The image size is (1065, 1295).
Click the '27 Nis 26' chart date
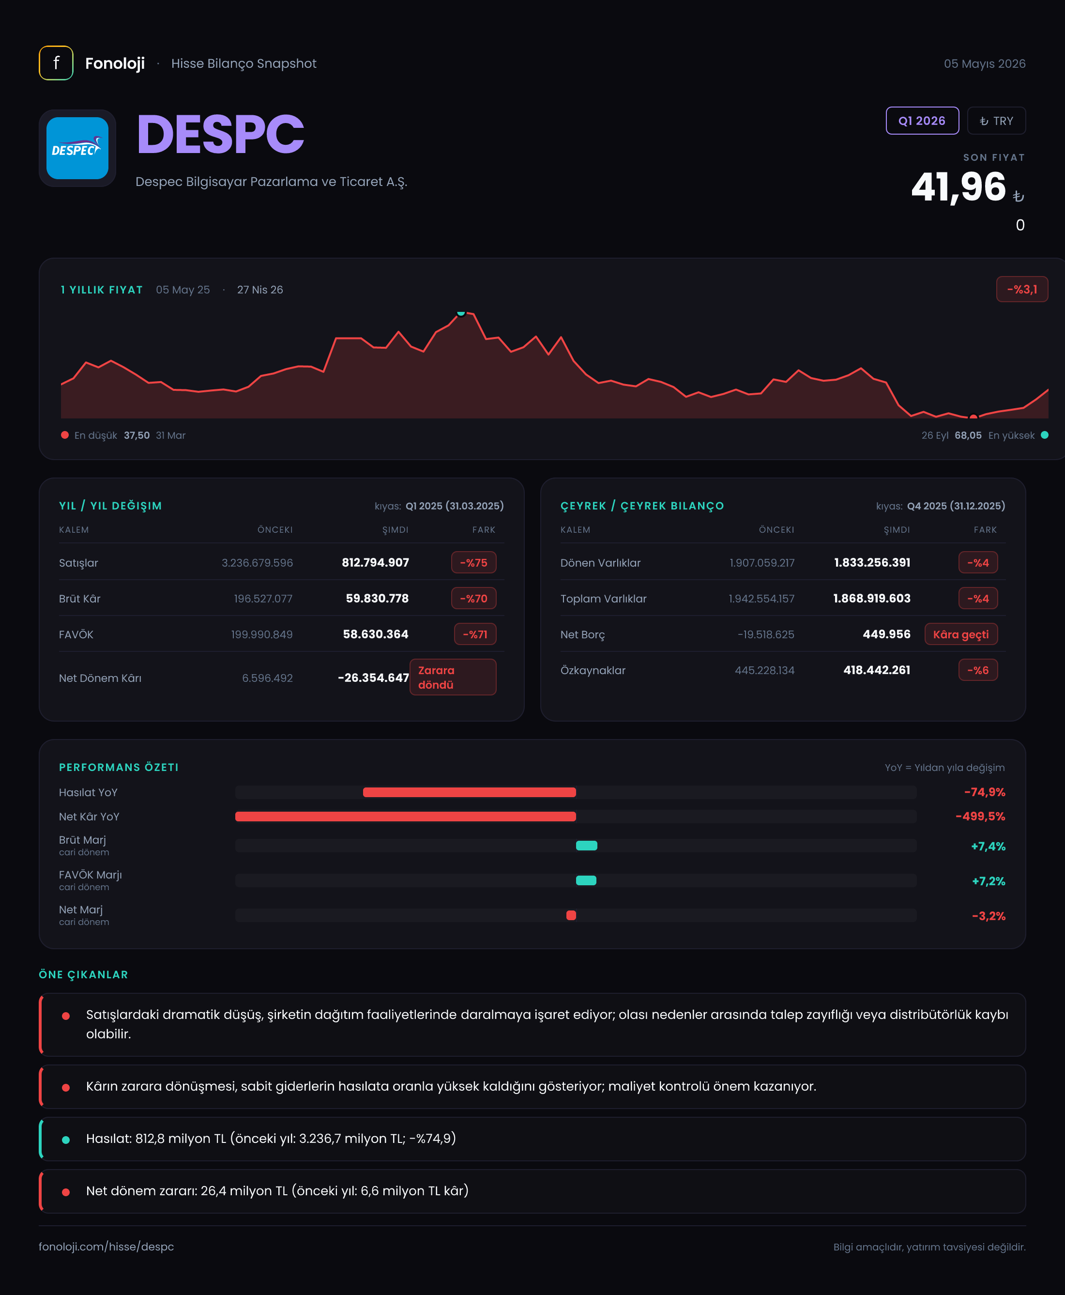pyautogui.click(x=260, y=290)
